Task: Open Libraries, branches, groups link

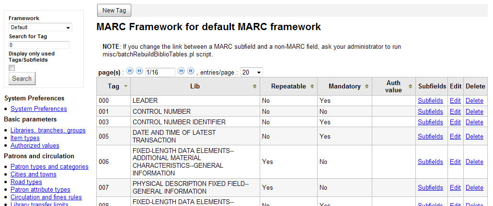Action: coord(48,130)
